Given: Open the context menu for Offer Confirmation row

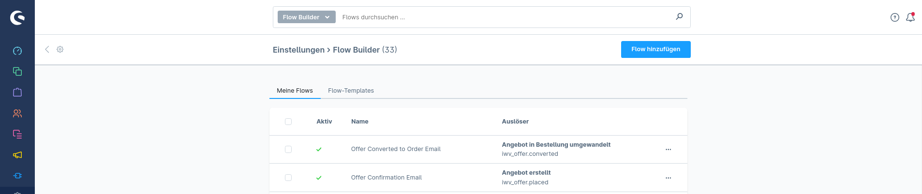Looking at the screenshot, I should tap(669, 178).
